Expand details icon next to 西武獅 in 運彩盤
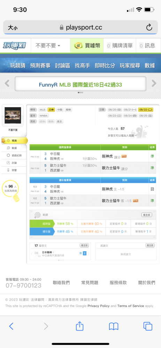Image resolution: width=161 pixels, height=348 pixels. [62, 203]
